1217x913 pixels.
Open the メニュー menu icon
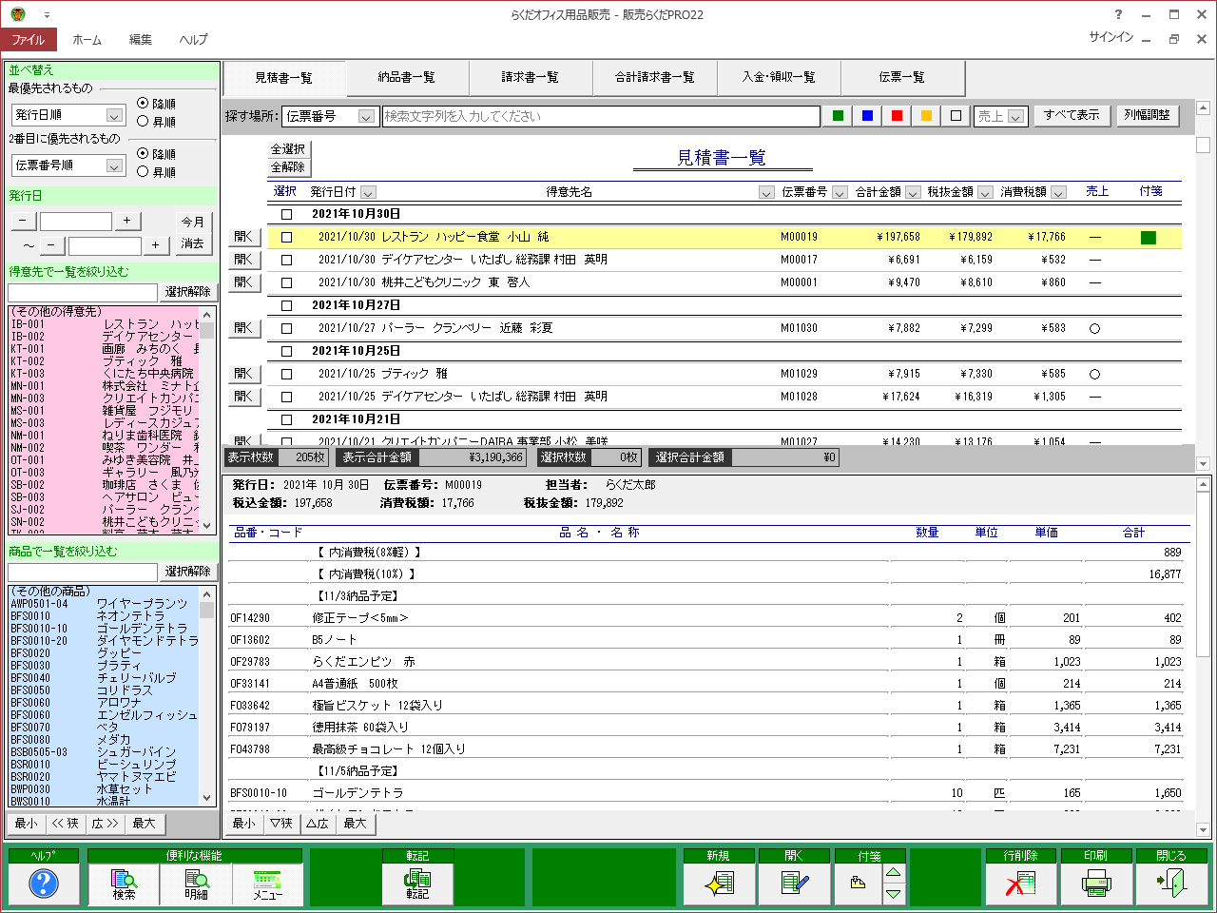(x=268, y=884)
